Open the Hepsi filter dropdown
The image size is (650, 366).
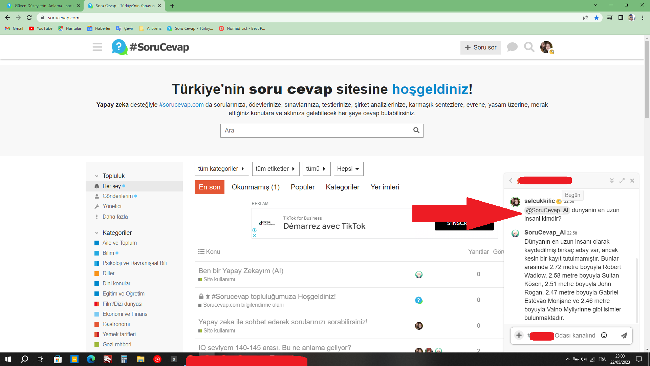click(348, 169)
